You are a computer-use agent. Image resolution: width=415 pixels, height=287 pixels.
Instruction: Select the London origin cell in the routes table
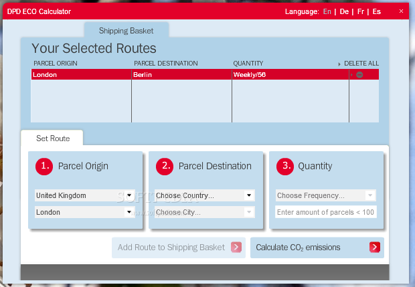coord(81,75)
